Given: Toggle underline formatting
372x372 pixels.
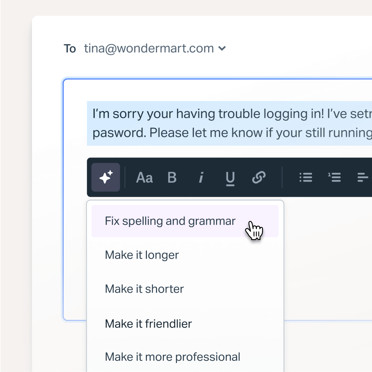Looking at the screenshot, I should point(230,179).
